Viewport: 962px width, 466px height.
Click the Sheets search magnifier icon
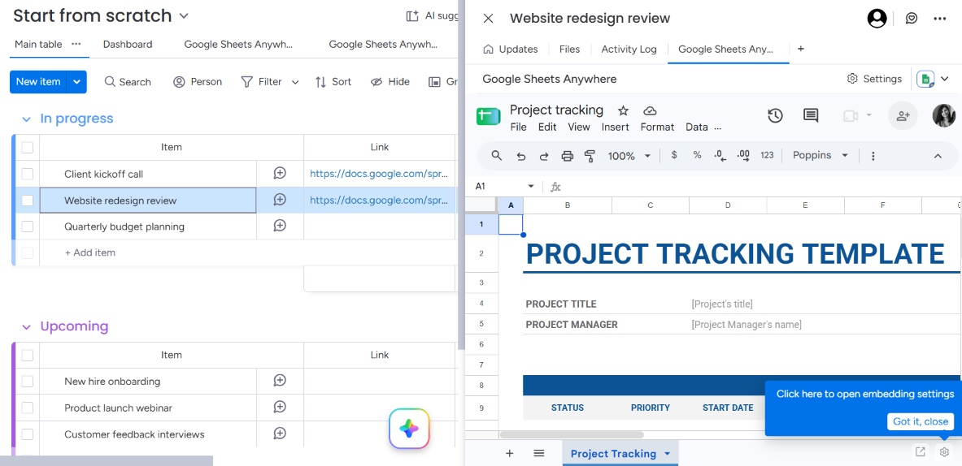point(498,156)
